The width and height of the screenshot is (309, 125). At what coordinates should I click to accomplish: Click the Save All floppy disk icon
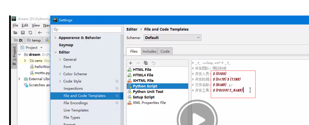tap(23, 32)
